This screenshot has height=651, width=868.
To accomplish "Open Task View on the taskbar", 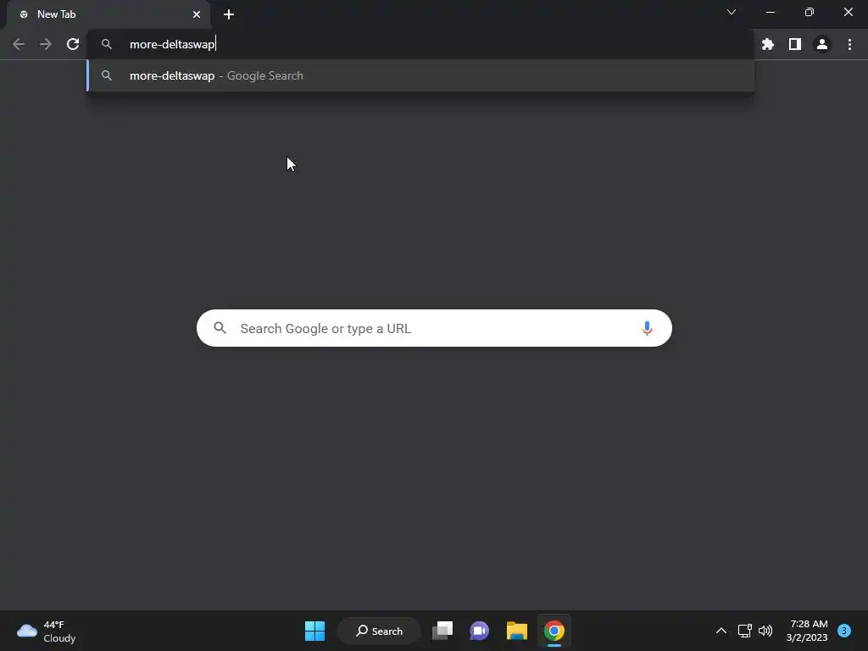I will click(442, 631).
